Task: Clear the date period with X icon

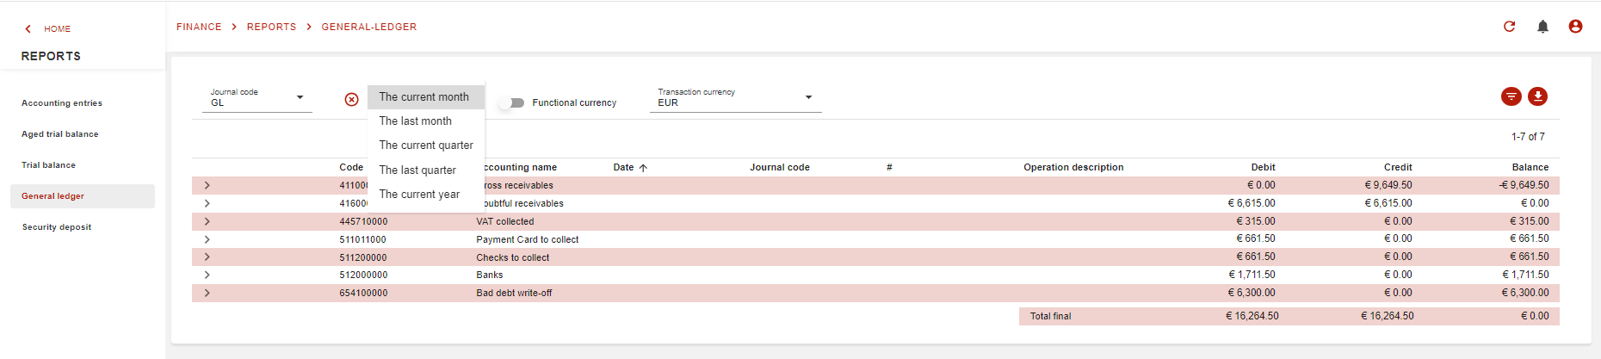Action: coord(351,100)
